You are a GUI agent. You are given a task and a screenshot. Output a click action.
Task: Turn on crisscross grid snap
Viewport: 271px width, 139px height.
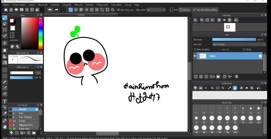81,10
